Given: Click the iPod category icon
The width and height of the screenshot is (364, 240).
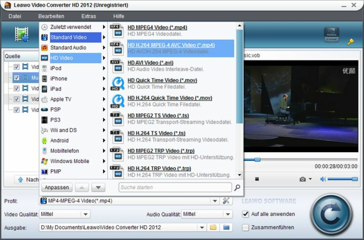Looking at the screenshot, I should click(x=45, y=68).
